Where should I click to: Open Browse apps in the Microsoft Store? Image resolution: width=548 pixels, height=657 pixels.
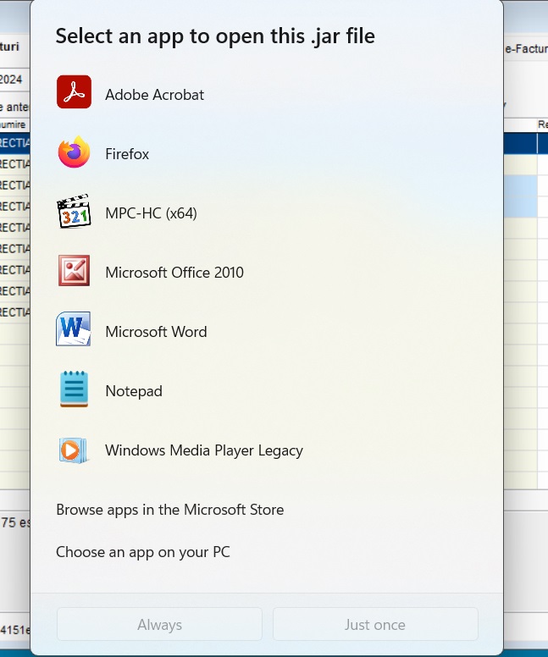tap(169, 510)
